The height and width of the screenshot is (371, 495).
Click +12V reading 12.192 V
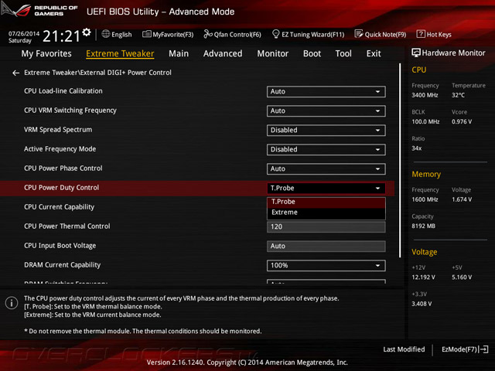tap(423, 277)
